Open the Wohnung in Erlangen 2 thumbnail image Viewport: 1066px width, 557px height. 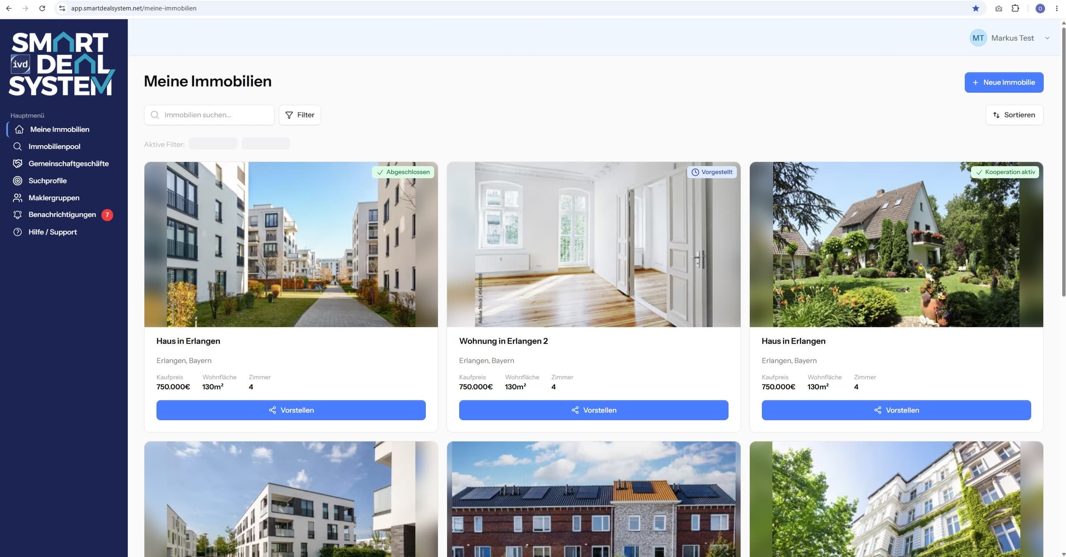(x=593, y=244)
